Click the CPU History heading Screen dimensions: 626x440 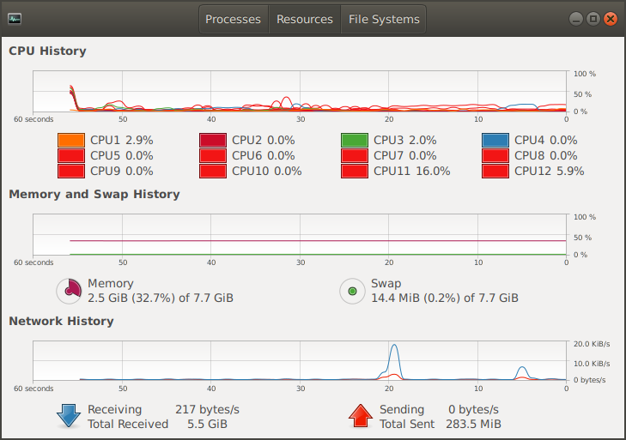(x=47, y=51)
